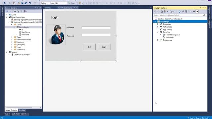Collapse the Servers node

coord(7,52)
